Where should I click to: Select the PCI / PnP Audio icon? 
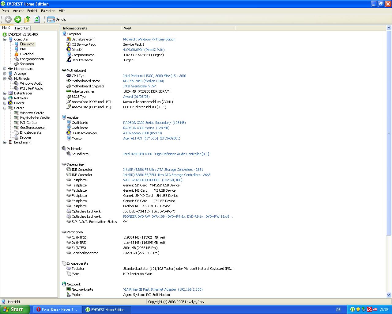(16, 88)
